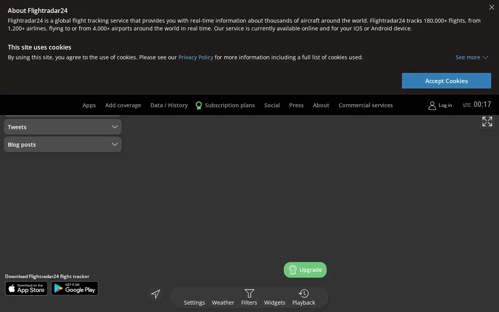Open Settings in the bottom toolbar
Viewport: 499px width, 312px height.
pyautogui.click(x=195, y=302)
